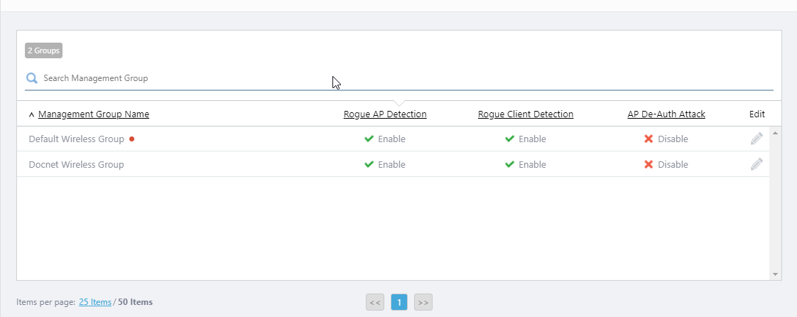Click the pencil edit icon for Docnet Wireless Group
Image resolution: width=797 pixels, height=317 pixels.
(x=757, y=164)
